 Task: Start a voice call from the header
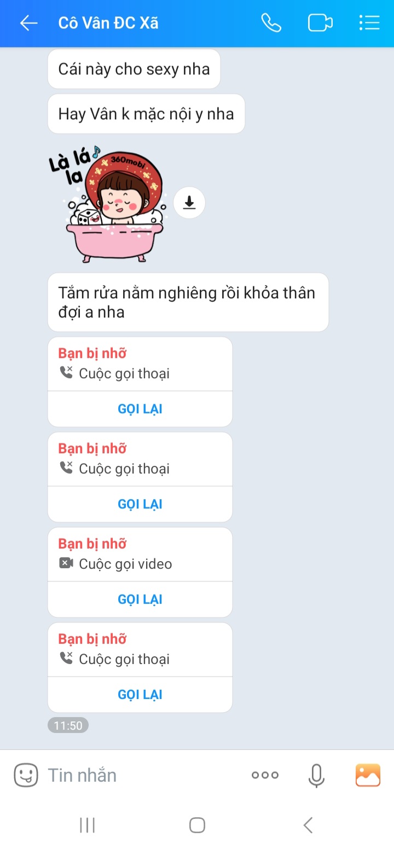(271, 23)
